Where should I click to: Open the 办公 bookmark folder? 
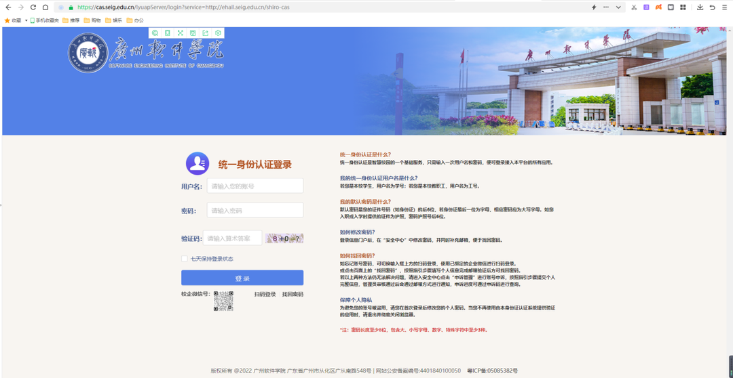click(134, 20)
